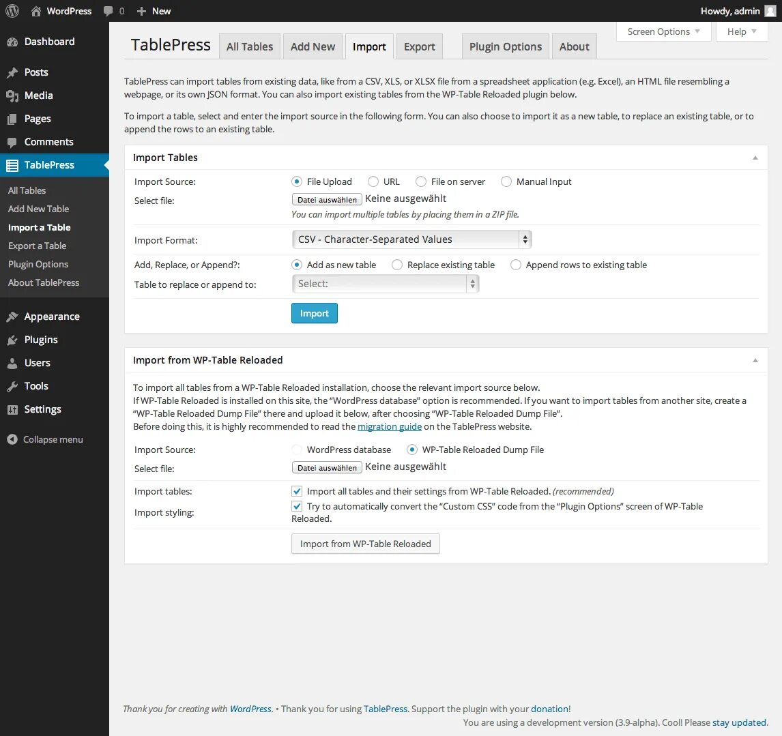Collapse Import from WP-Table Reloaded box
Image resolution: width=782 pixels, height=736 pixels.
coord(755,360)
